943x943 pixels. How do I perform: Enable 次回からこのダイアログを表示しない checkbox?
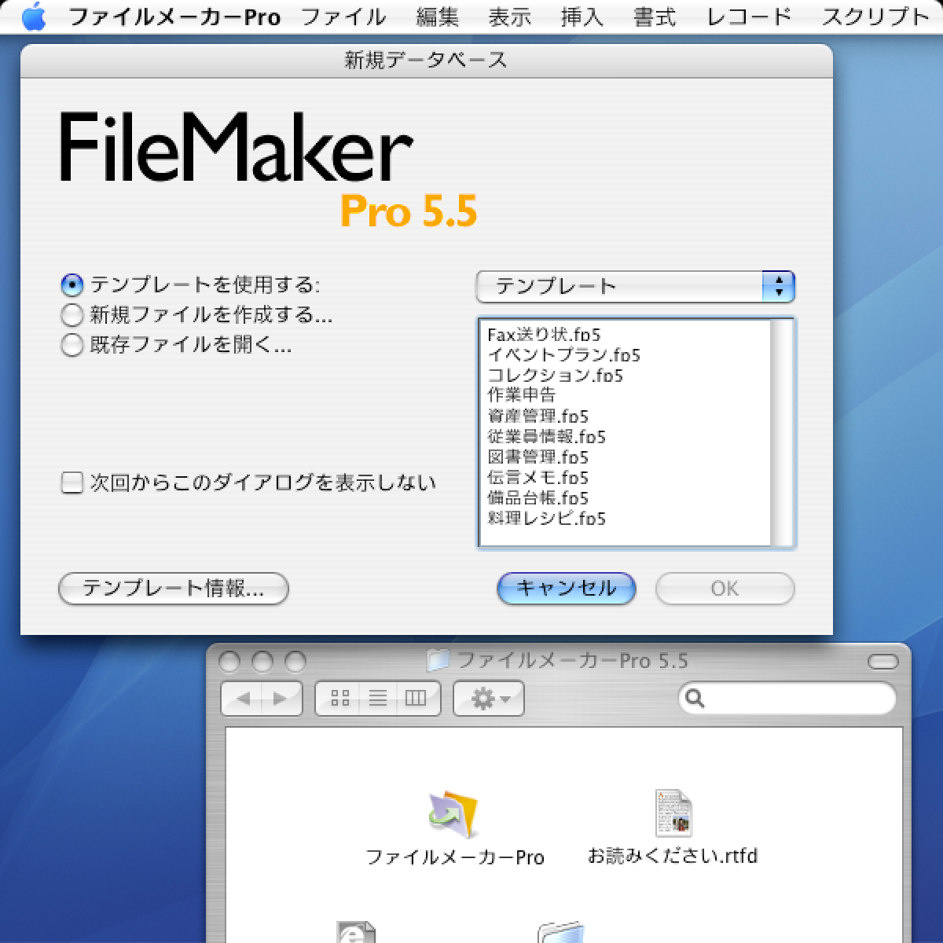pos(72,483)
